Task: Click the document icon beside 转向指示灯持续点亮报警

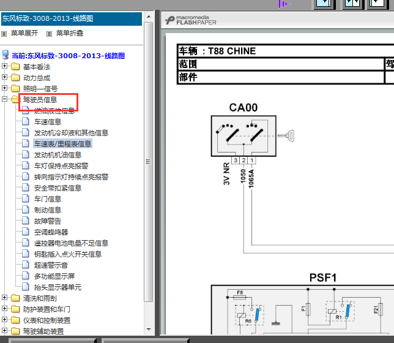Action: [25, 176]
